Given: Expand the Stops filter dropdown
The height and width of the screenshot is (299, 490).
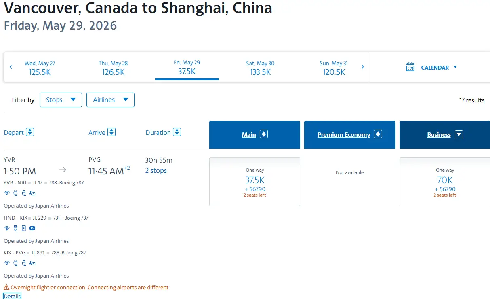Looking at the screenshot, I should tap(61, 100).
